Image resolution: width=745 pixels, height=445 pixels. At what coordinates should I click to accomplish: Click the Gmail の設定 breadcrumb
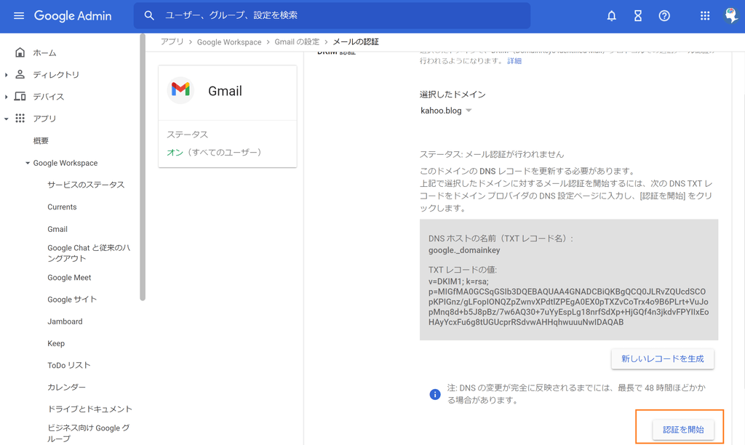pos(297,41)
